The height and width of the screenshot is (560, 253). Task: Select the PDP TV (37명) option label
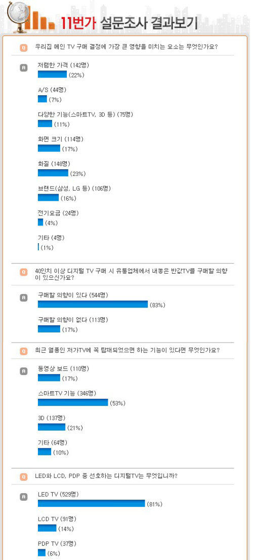coord(57,543)
